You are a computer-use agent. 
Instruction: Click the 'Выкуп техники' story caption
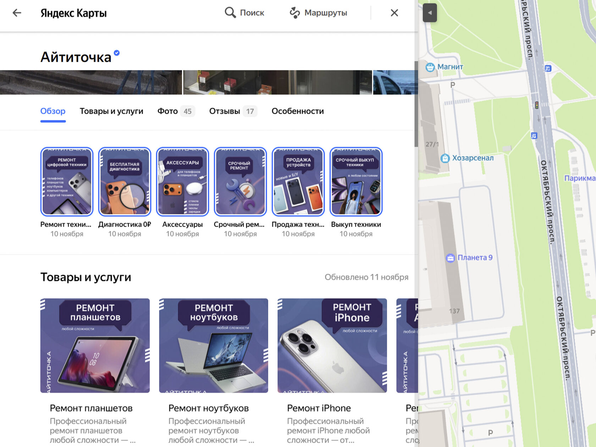356,225
